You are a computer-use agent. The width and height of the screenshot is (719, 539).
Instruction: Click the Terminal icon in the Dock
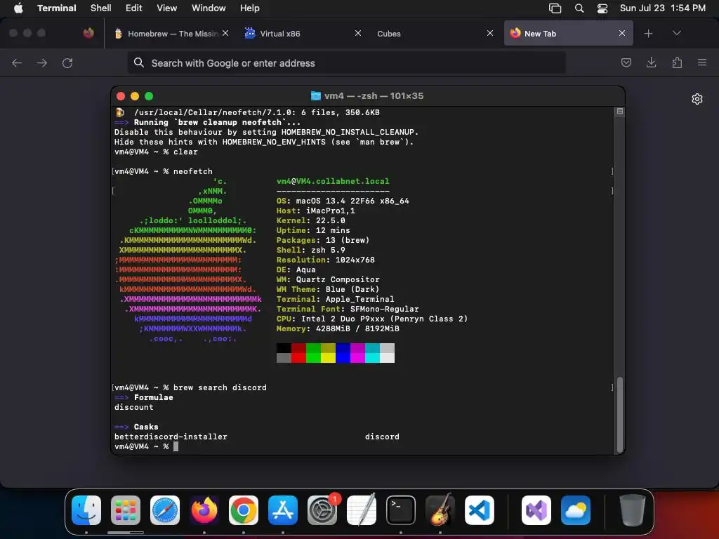tap(401, 510)
